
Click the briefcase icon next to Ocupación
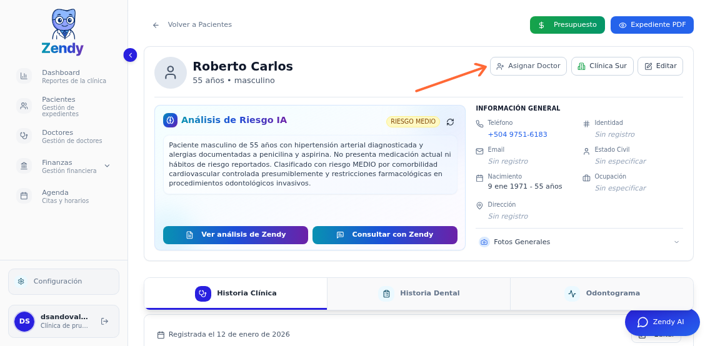pos(586,178)
